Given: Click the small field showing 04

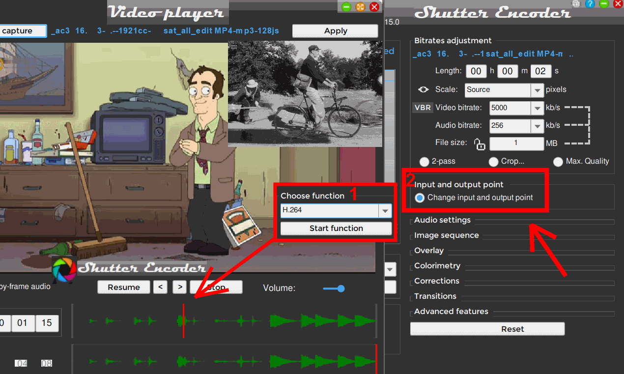Looking at the screenshot, I should pyautogui.click(x=21, y=364).
